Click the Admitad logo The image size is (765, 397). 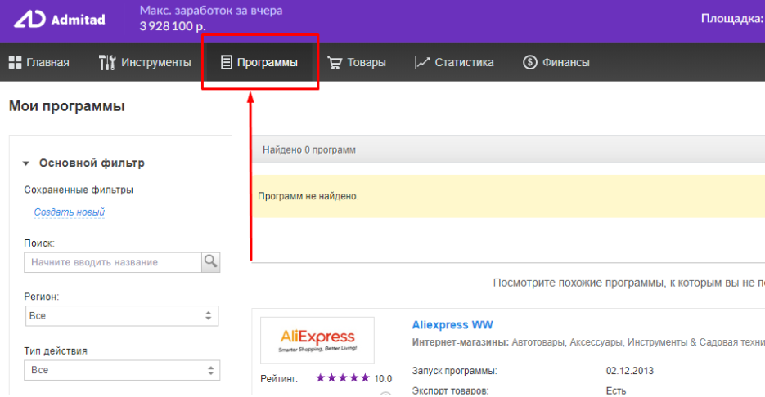pos(59,20)
